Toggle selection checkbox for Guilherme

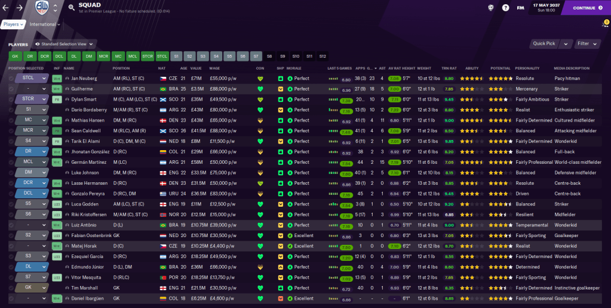coord(11,89)
